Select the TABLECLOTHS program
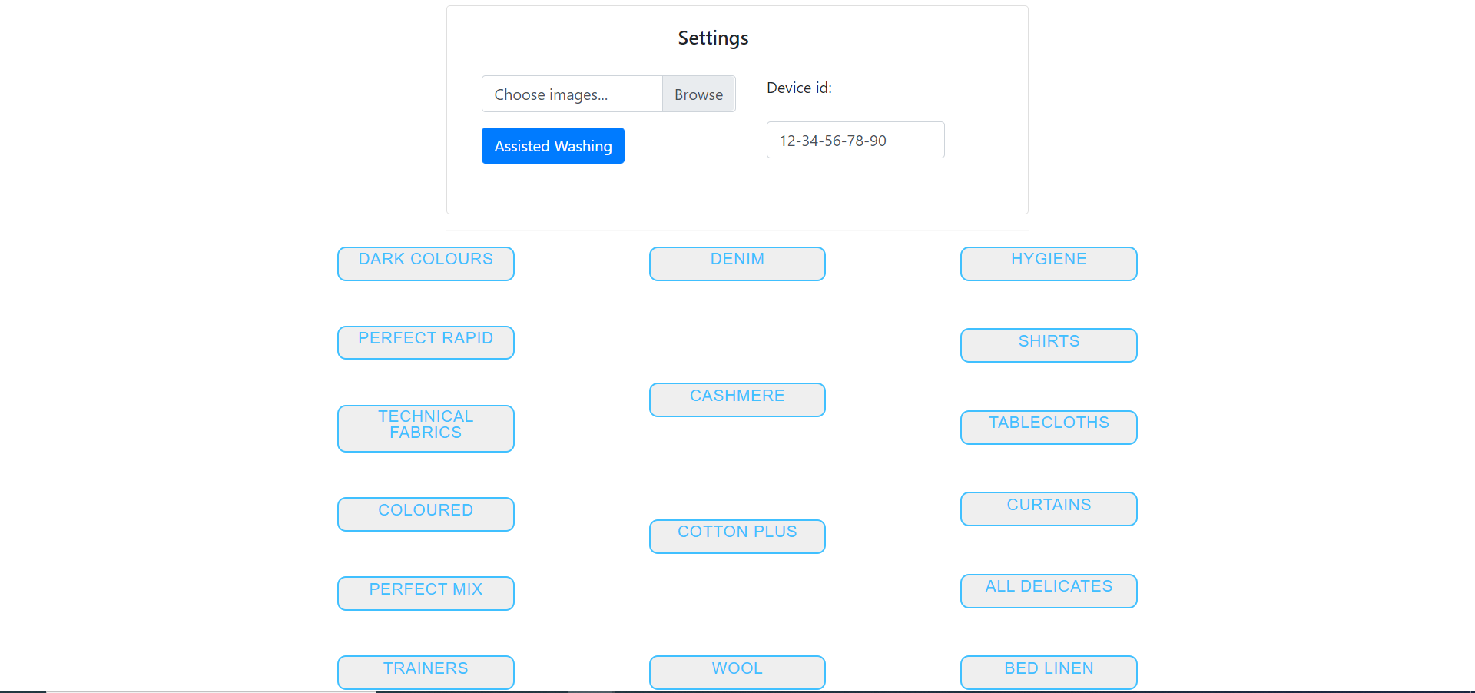The width and height of the screenshot is (1475, 693). coord(1048,427)
